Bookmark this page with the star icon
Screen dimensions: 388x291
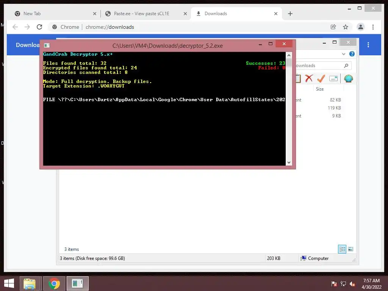coord(346,27)
